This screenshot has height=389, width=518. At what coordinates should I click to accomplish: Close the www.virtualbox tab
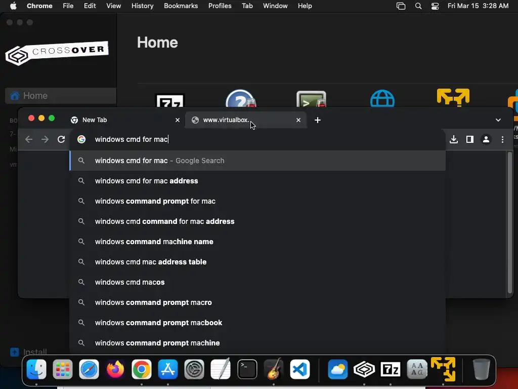click(x=298, y=120)
